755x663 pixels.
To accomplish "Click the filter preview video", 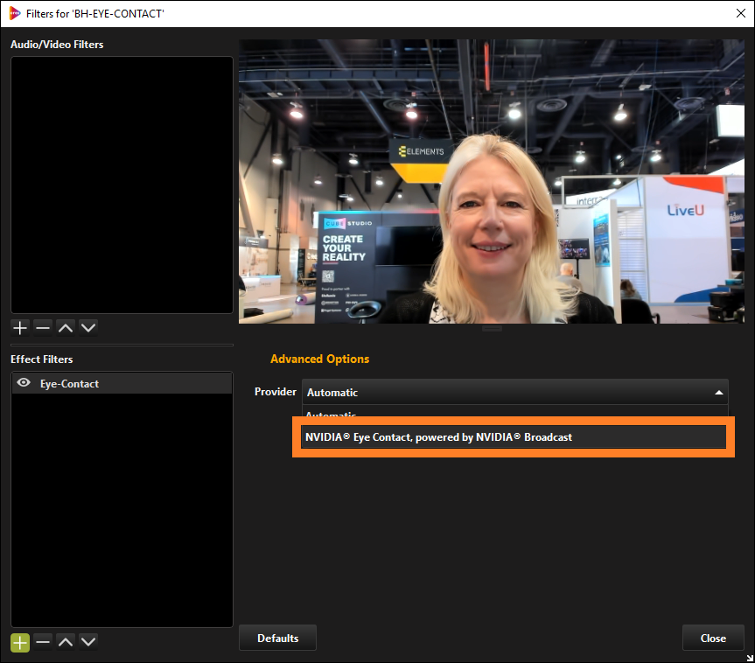I will click(492, 182).
